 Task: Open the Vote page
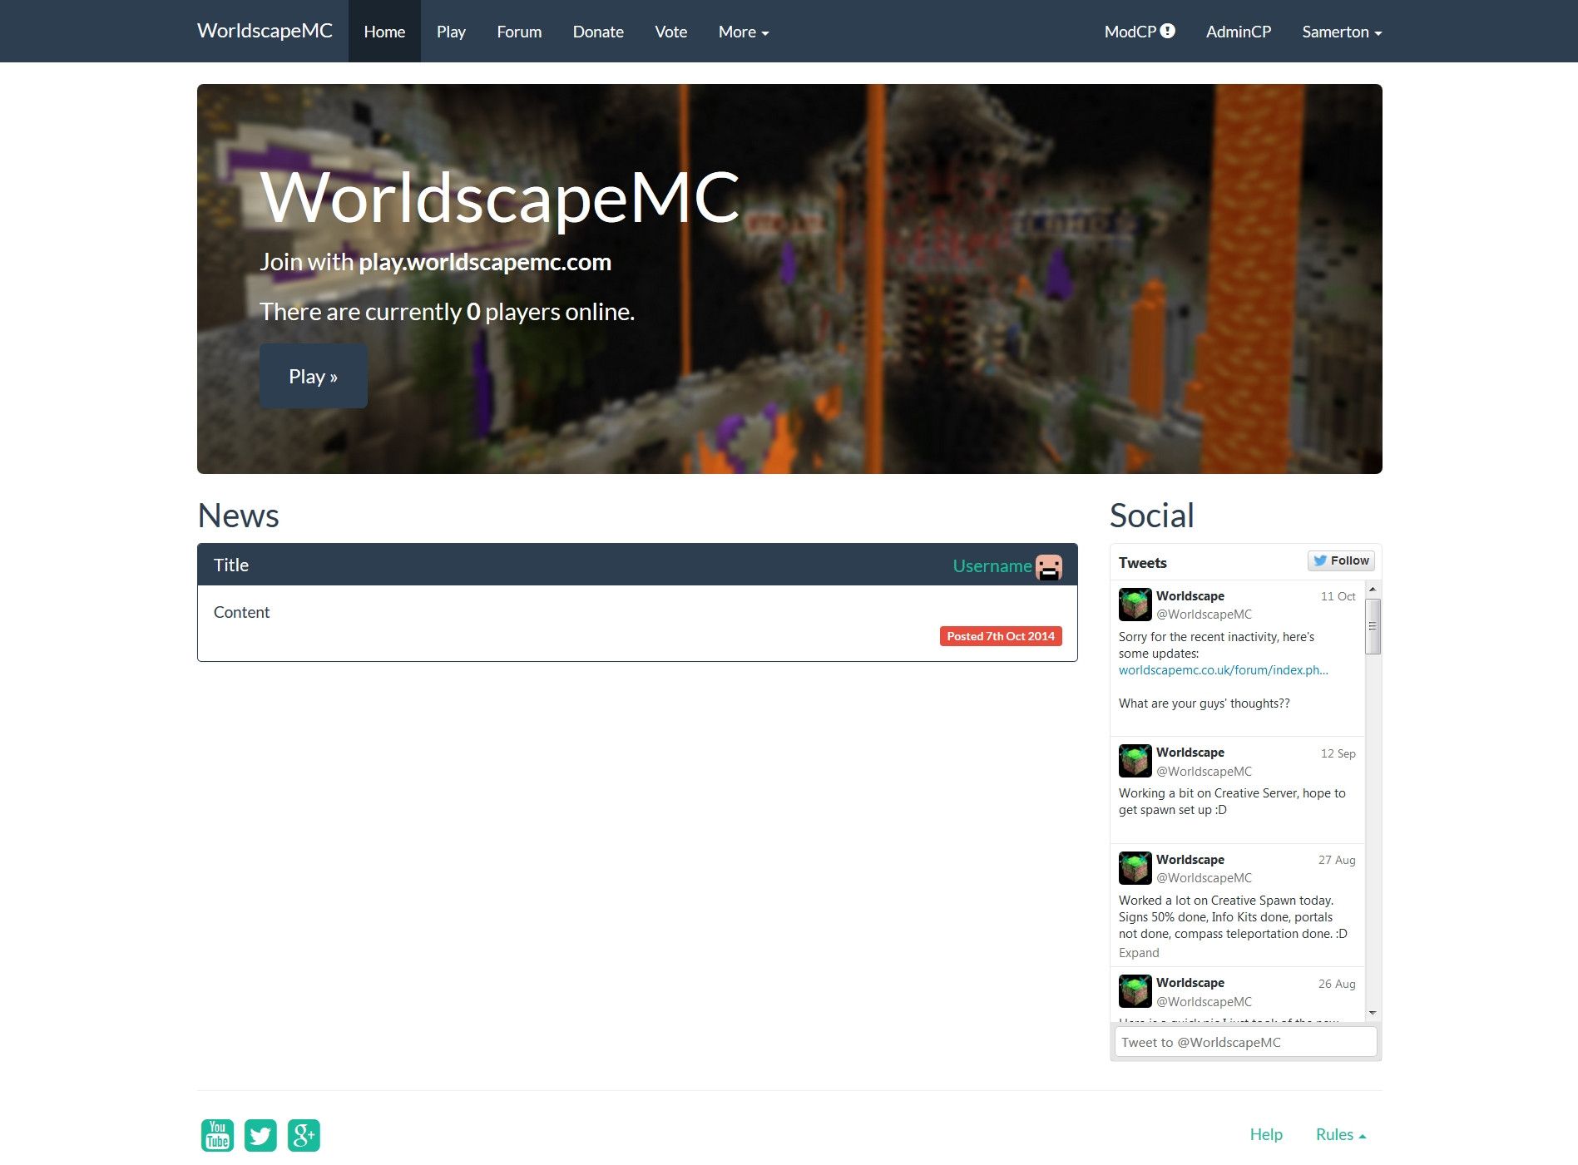[x=670, y=32]
